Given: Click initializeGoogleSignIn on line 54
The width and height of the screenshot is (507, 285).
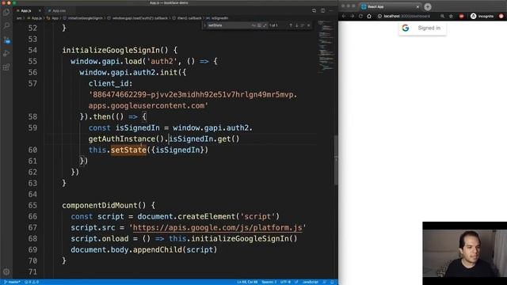Looking at the screenshot, I should click(111, 50).
